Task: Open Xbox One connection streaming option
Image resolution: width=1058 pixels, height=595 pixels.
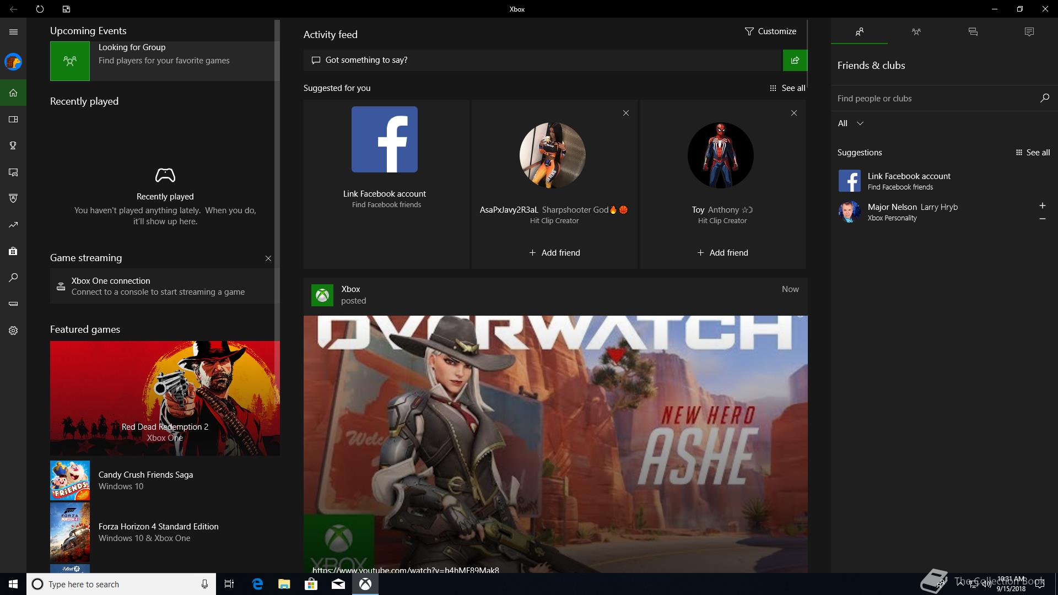Action: click(x=164, y=286)
